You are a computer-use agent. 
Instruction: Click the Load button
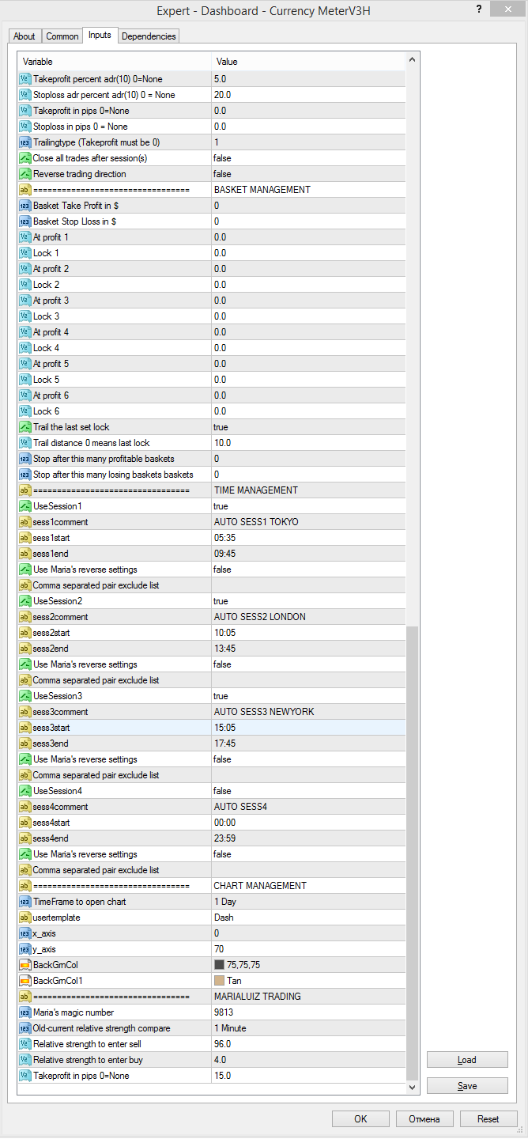tap(467, 1060)
